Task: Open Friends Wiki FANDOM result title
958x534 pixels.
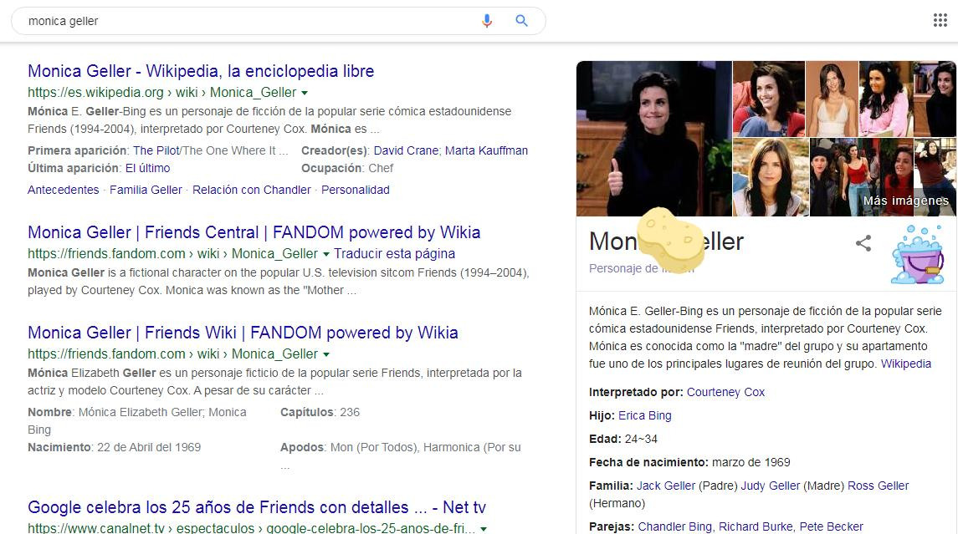Action: (243, 333)
